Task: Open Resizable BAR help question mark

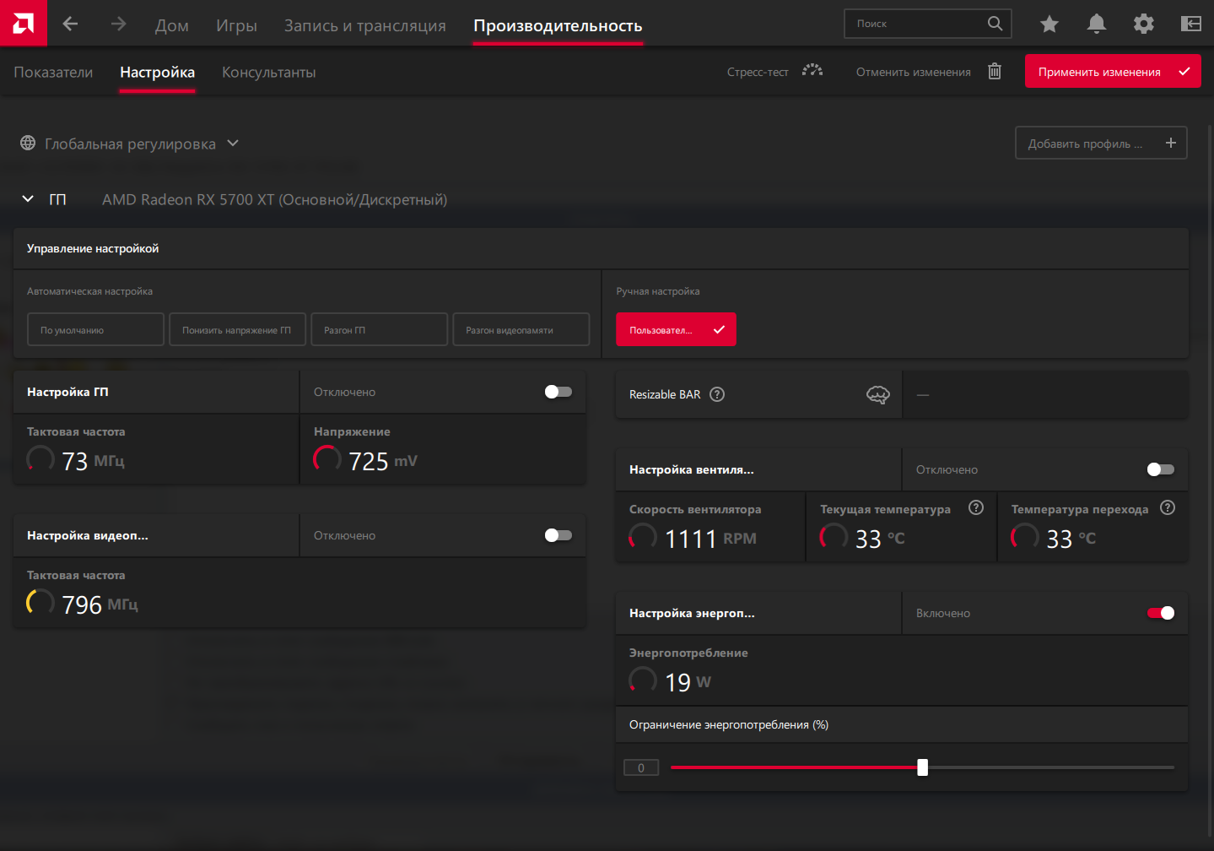Action: pyautogui.click(x=717, y=394)
